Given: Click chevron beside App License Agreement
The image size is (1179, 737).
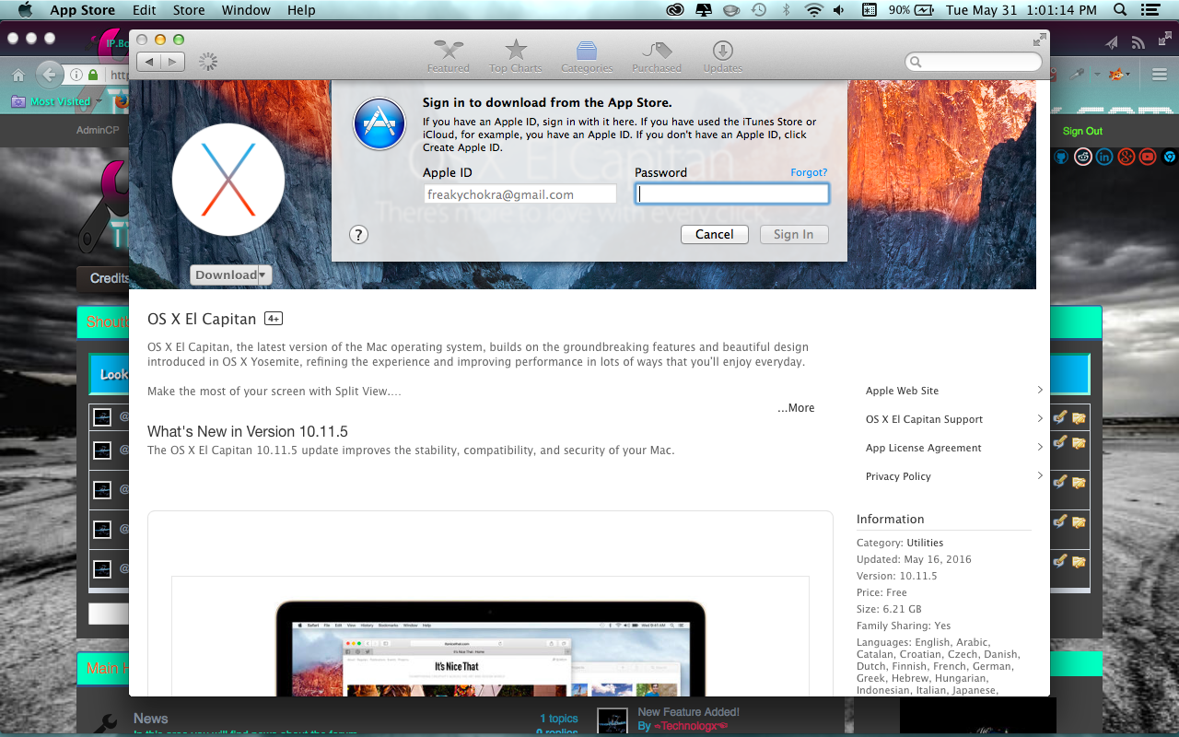Looking at the screenshot, I should [1040, 447].
